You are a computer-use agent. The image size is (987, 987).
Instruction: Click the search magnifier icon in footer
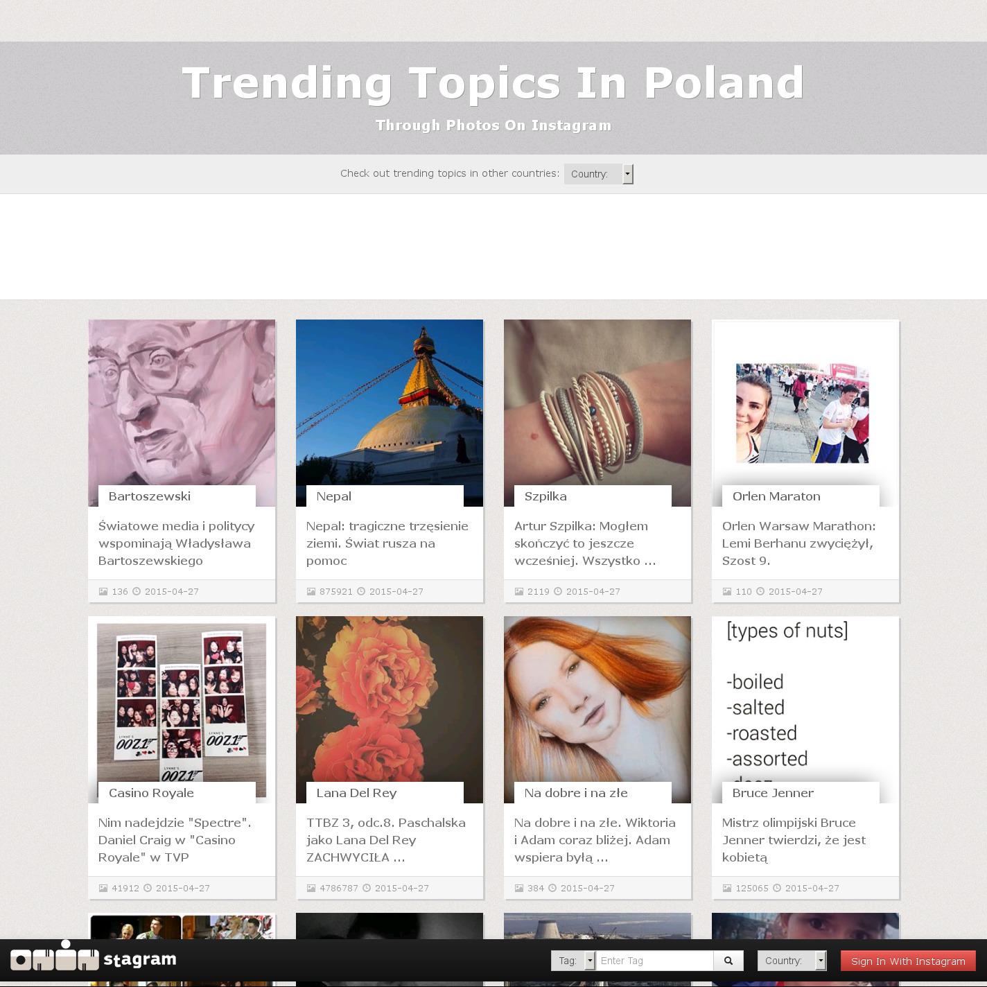[x=728, y=961]
